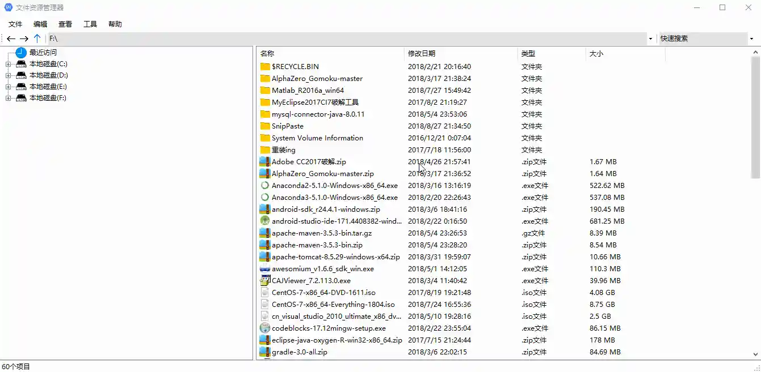Open the address bar path dropdown
This screenshot has height=372, width=761.
tap(650, 39)
